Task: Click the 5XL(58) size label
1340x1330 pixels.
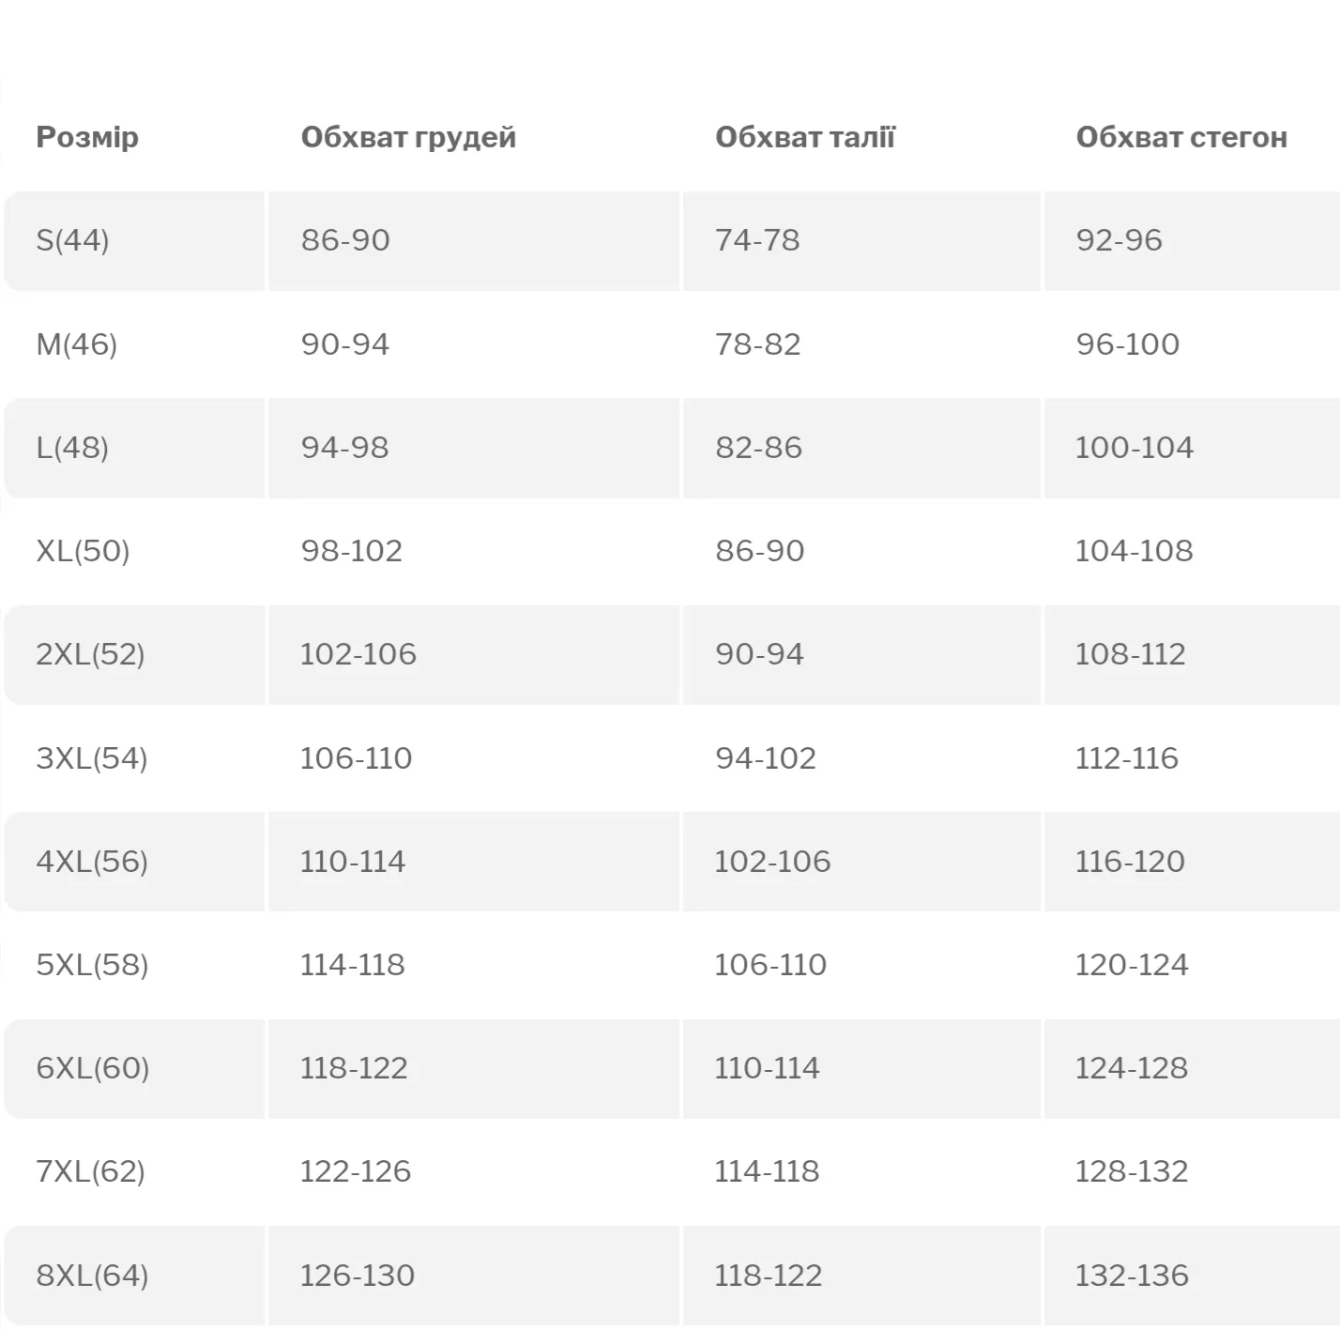Action: point(92,965)
